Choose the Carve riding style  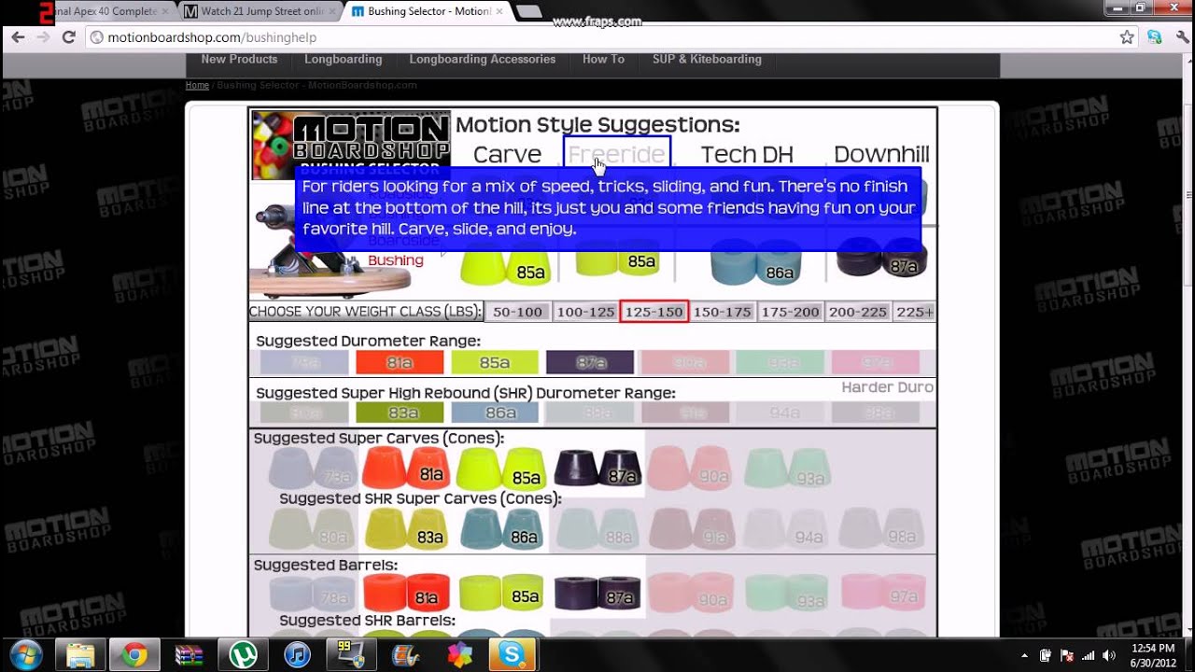click(x=507, y=154)
